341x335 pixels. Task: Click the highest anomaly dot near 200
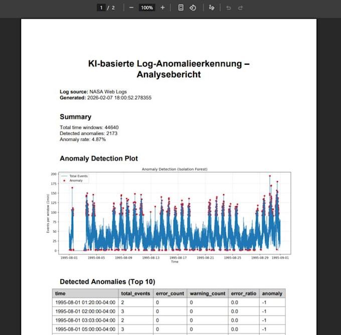270,176
